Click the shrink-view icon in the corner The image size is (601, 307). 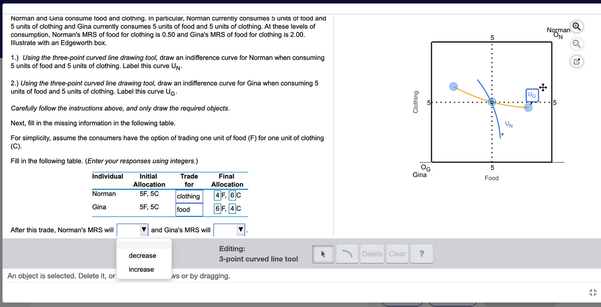(x=593, y=292)
